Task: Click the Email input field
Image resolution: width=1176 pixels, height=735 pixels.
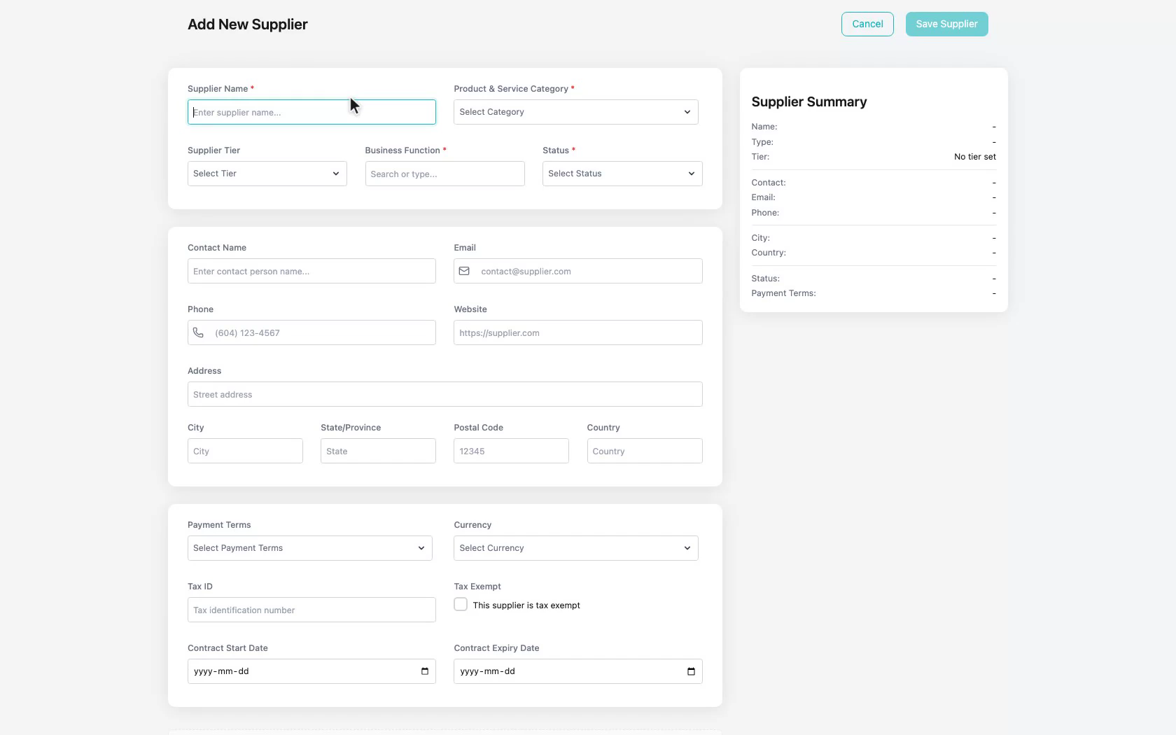Action: pyautogui.click(x=577, y=271)
